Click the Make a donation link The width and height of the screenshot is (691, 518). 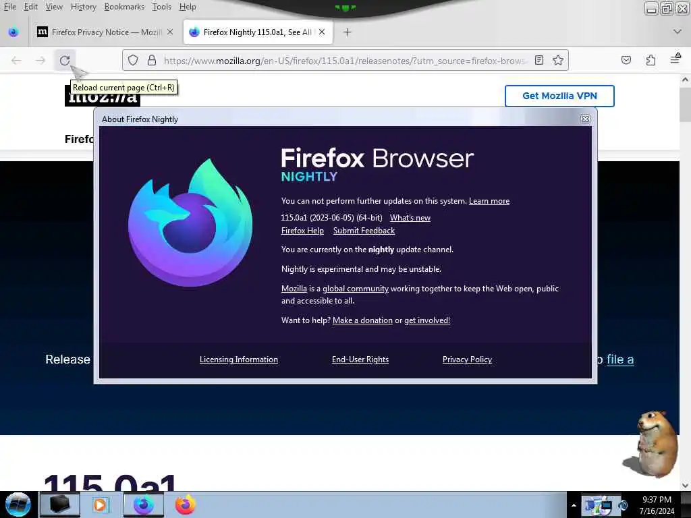coord(362,320)
